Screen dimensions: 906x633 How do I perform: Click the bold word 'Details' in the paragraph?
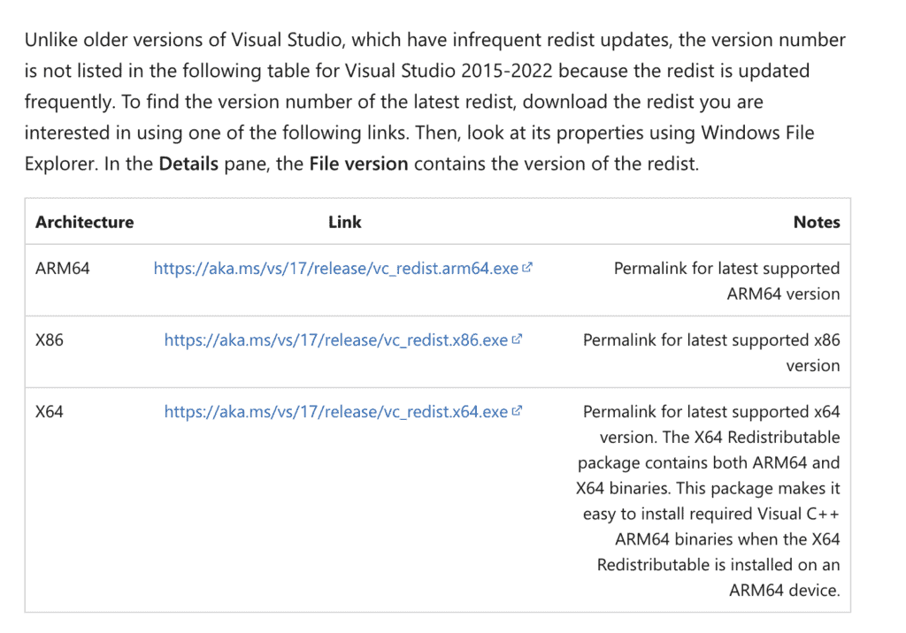[188, 164]
